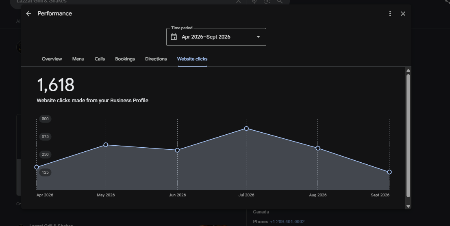Click the Jul 2026 peak data point
Image resolution: width=450 pixels, height=226 pixels.
click(x=246, y=129)
